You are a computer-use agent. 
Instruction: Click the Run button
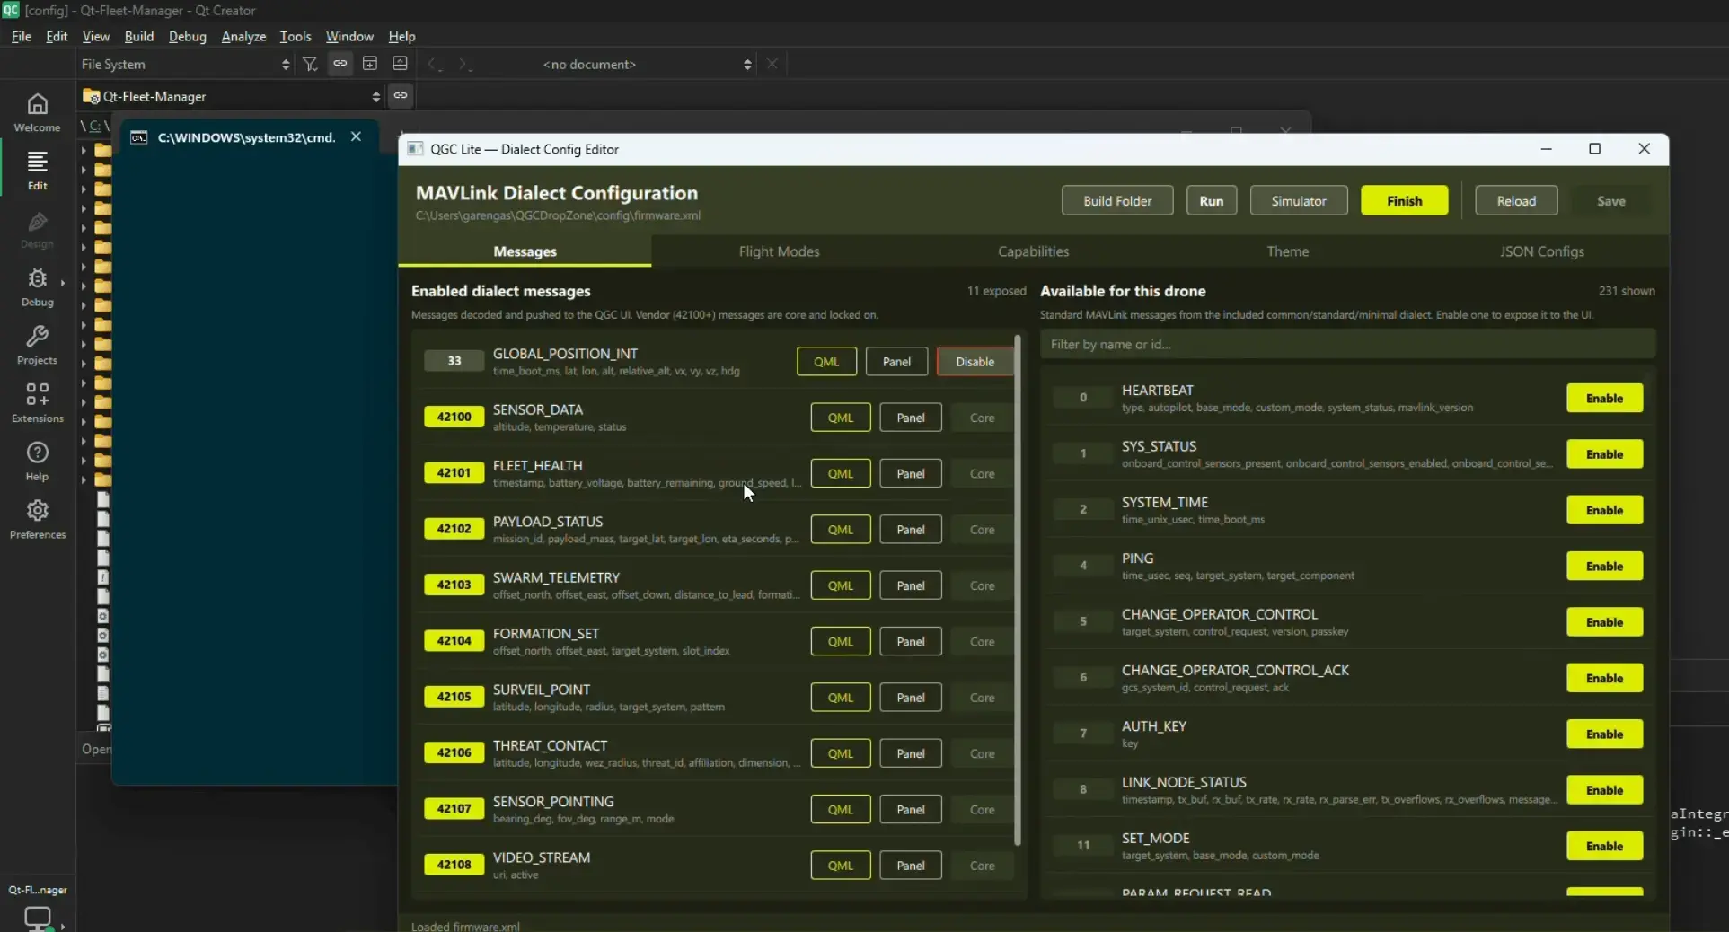tap(1211, 200)
